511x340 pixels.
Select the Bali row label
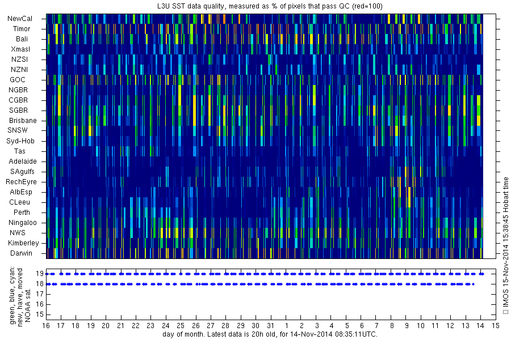[22, 39]
